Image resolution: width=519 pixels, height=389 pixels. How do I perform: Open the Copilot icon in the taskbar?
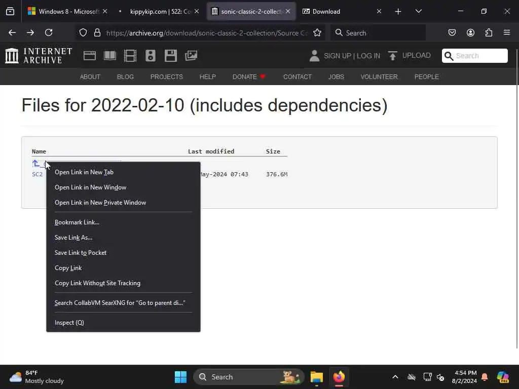[503, 377]
